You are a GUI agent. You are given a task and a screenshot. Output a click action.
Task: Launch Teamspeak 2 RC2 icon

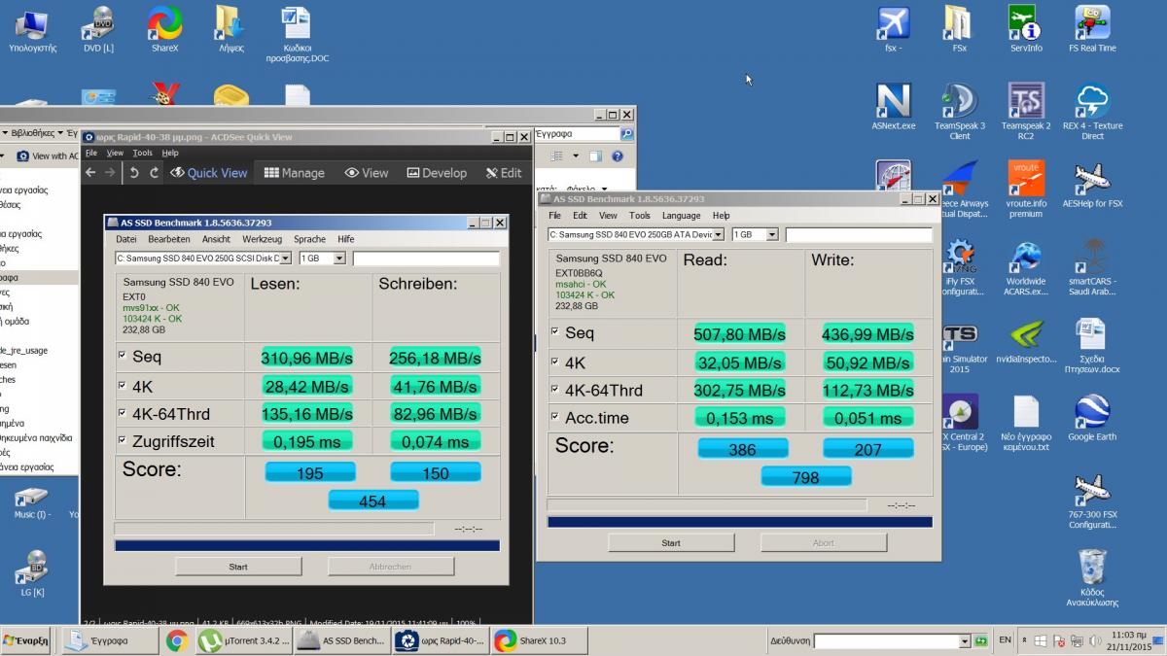(1026, 112)
